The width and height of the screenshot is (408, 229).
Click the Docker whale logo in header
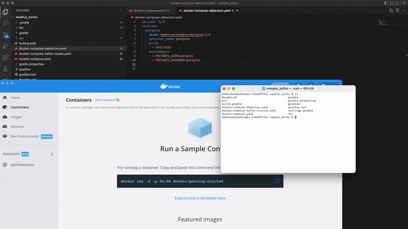click(170, 87)
